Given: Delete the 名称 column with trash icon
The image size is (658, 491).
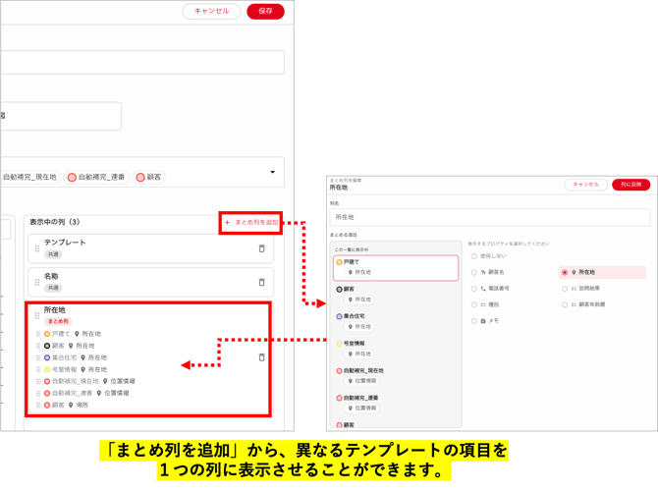Looking at the screenshot, I should [x=261, y=282].
